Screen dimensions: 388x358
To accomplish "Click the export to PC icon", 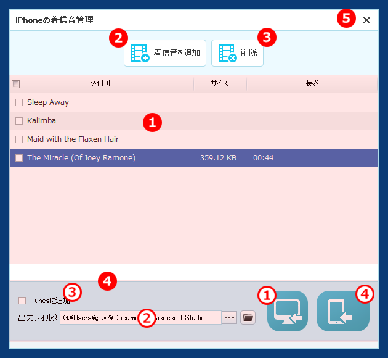I will pyautogui.click(x=288, y=311).
